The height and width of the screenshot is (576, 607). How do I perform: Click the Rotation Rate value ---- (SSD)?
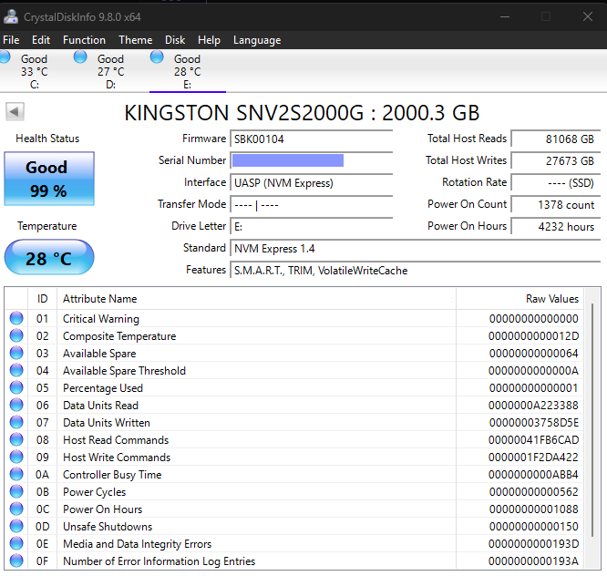(556, 182)
